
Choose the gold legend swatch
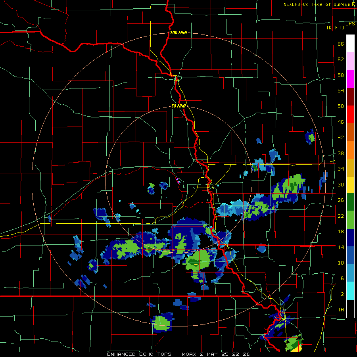tap(350, 168)
